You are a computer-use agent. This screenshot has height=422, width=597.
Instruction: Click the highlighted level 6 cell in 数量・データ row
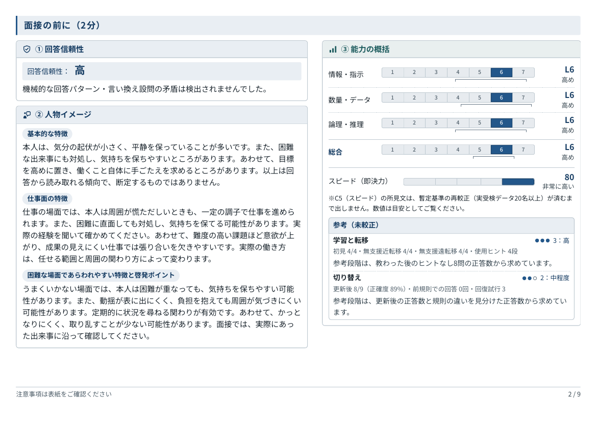pyautogui.click(x=501, y=98)
